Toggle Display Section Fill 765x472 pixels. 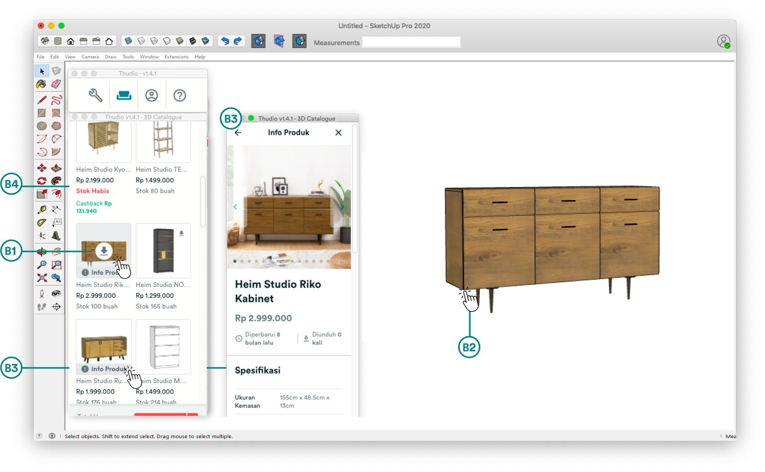pyautogui.click(x=300, y=41)
